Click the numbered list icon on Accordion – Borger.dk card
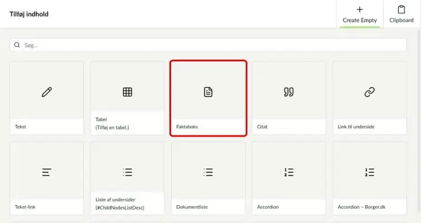Viewport: 421px width, 223px height. point(370,172)
